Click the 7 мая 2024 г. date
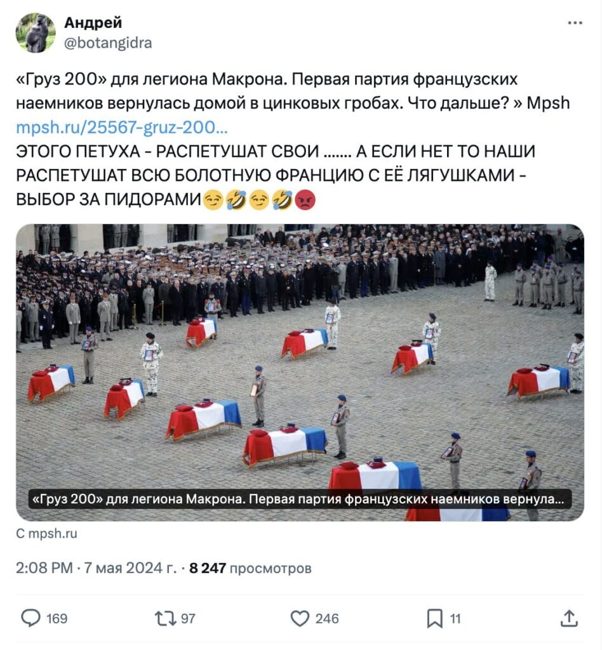The height and width of the screenshot is (650, 602). [x=130, y=567]
